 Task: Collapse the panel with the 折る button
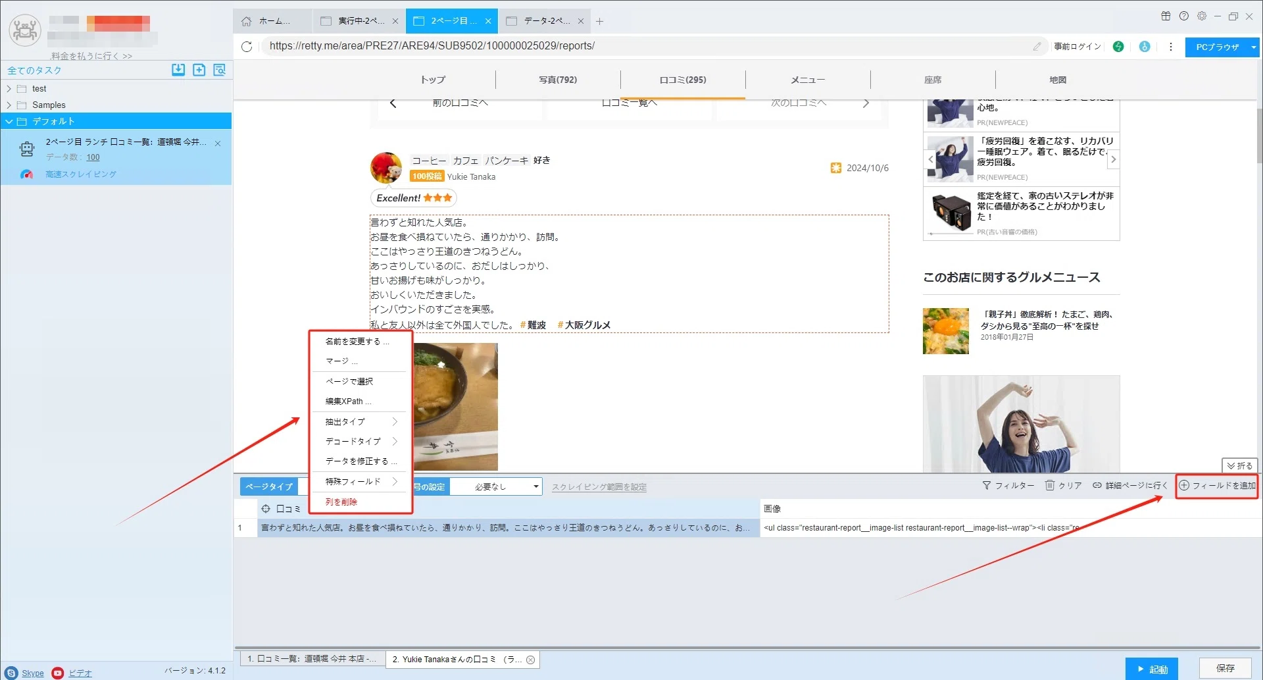pyautogui.click(x=1240, y=465)
